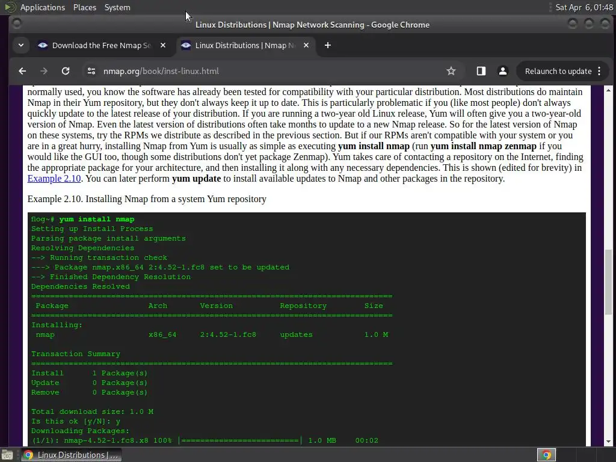Click the forward navigation arrow
This screenshot has width=616, height=462.
44,71
